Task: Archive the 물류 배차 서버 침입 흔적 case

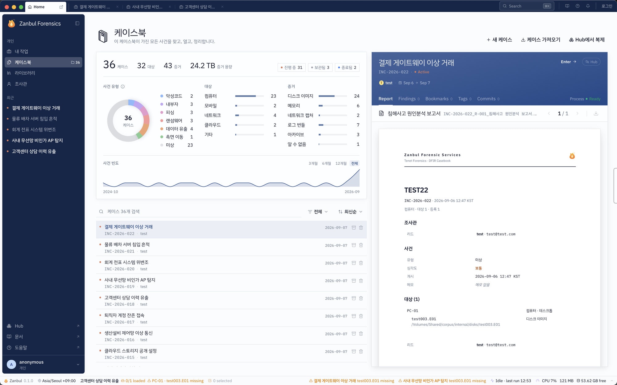Action: click(354, 245)
